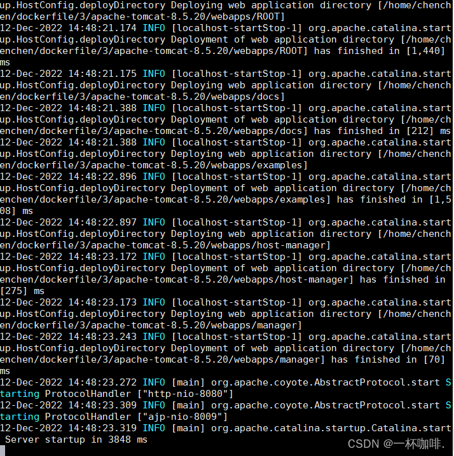
Task: Select the text "Server startup in 3848 ms"
Action: coord(76,439)
